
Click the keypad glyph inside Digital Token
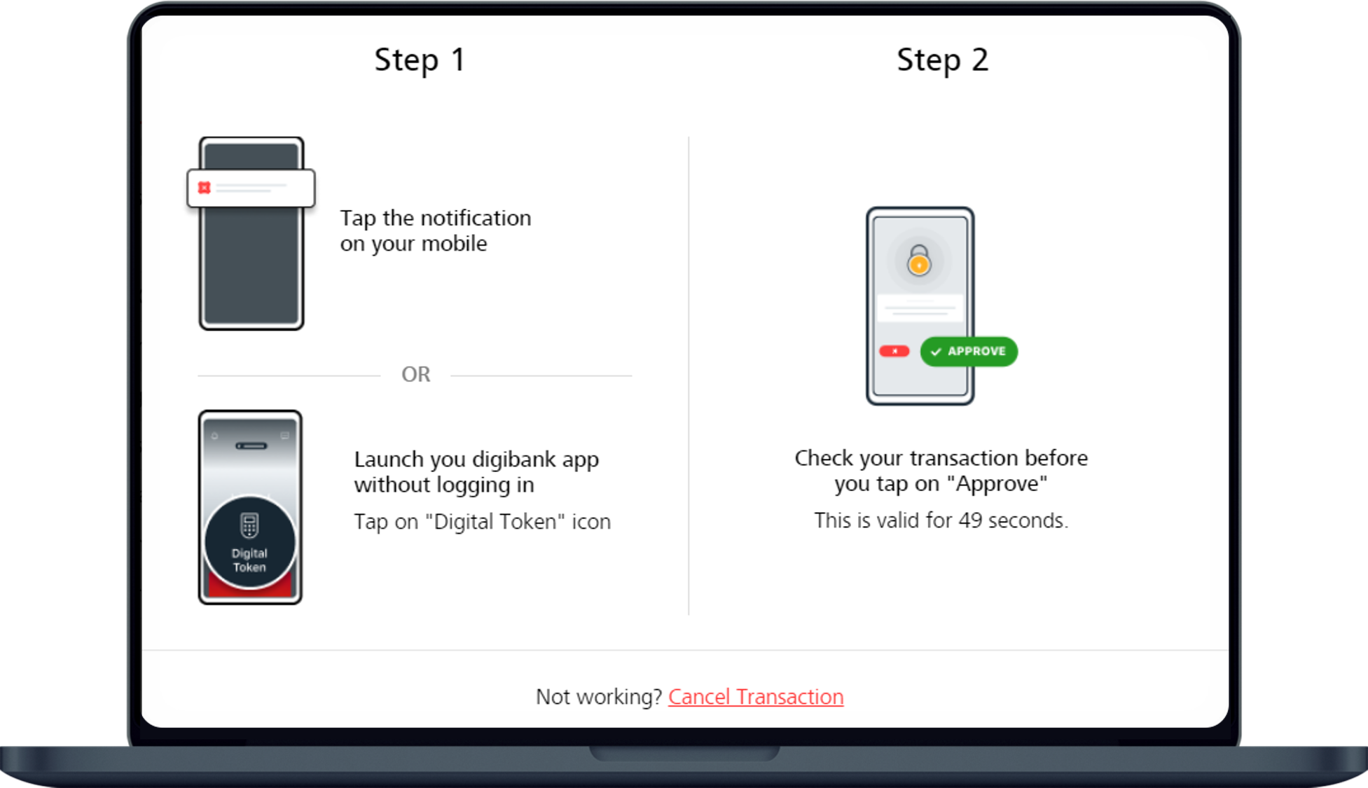click(249, 525)
